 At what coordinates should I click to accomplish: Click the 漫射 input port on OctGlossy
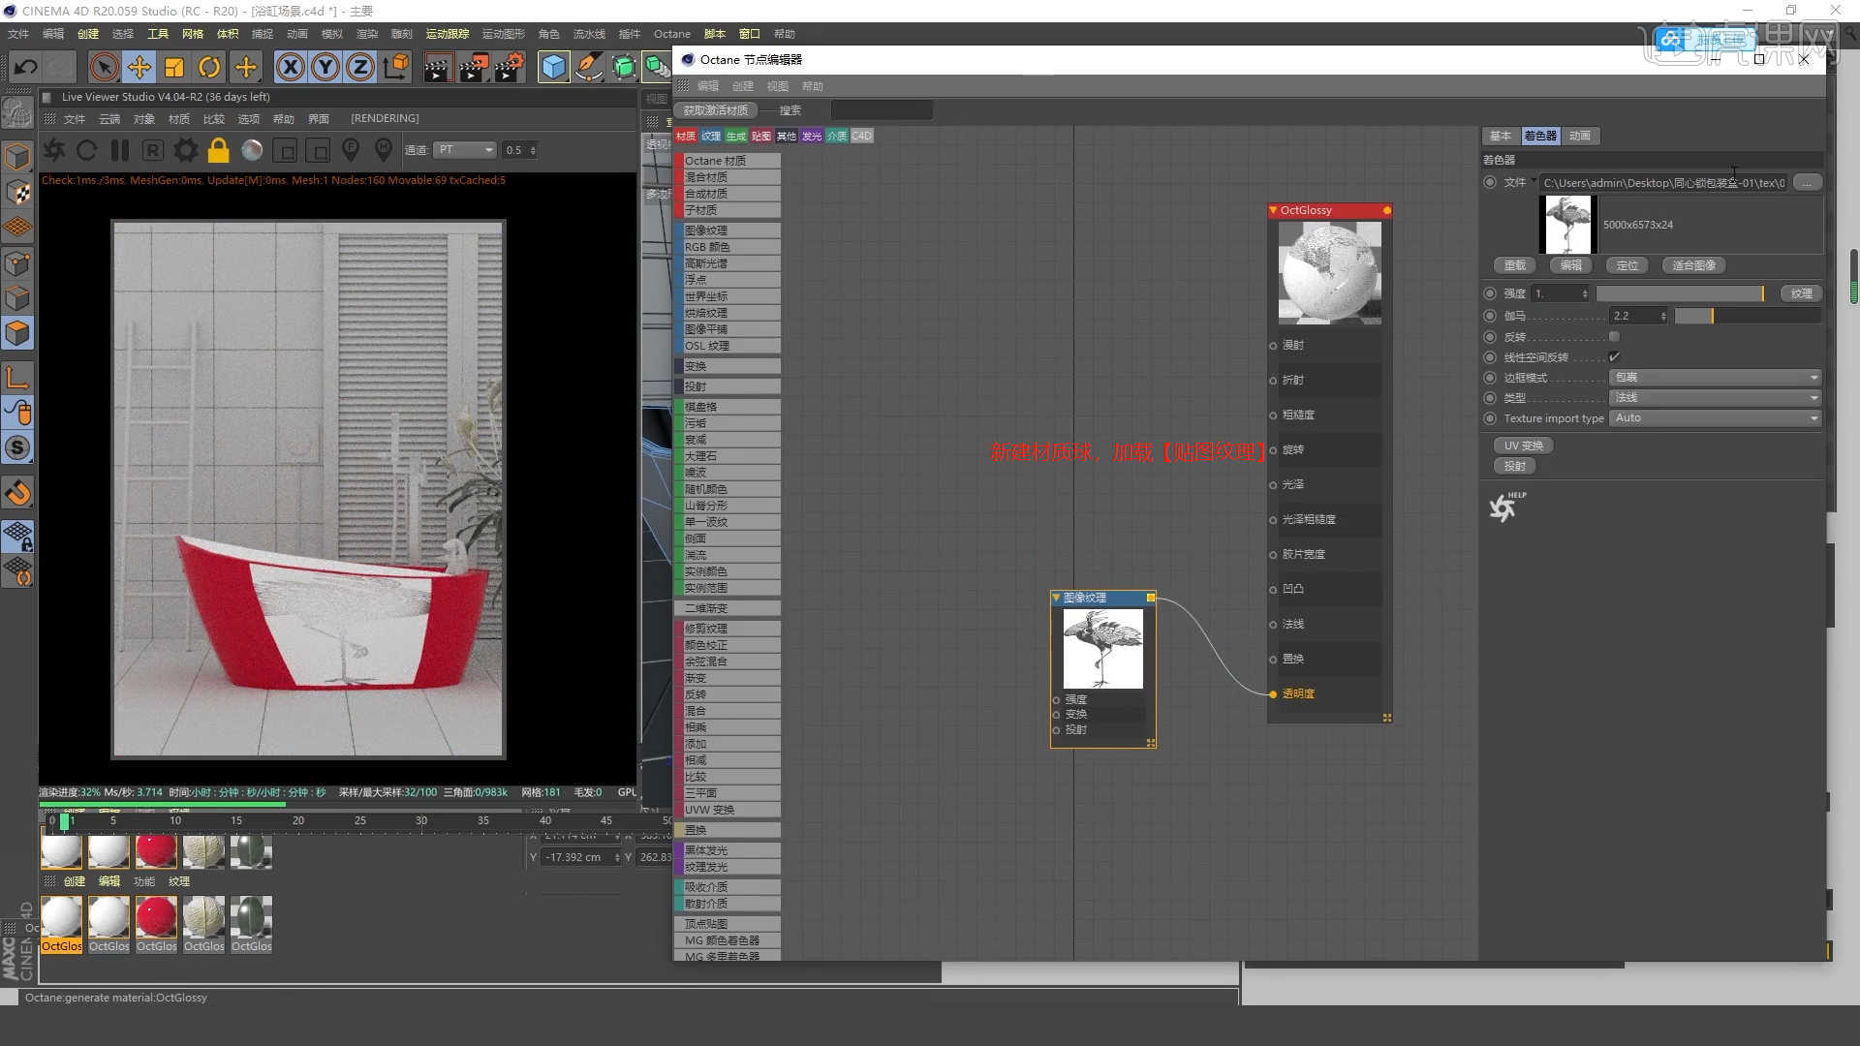pyautogui.click(x=1273, y=346)
